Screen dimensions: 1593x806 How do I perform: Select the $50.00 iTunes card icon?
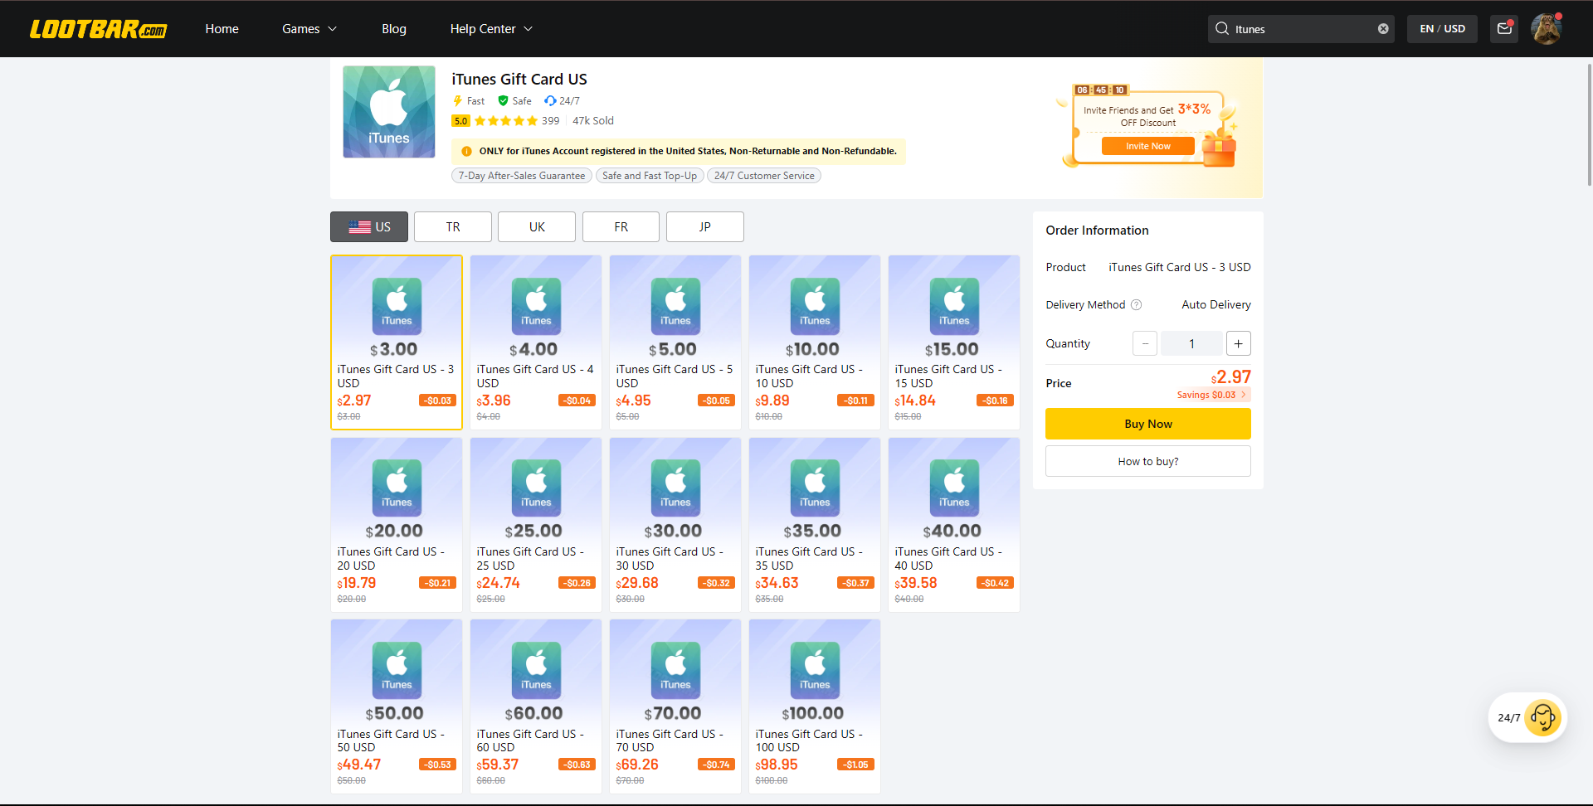coord(397,671)
